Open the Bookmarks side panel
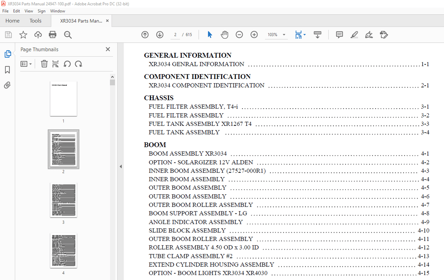The width and height of the screenshot is (444, 280). (x=7, y=70)
